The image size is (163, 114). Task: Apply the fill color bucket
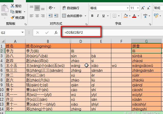pyautogui.click(x=126, y=16)
